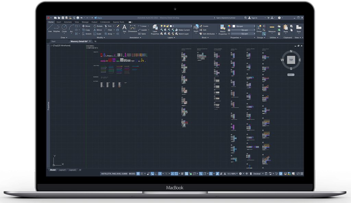This screenshot has height=203, width=351.
Task: Expand the Block panel
Action: [205, 38]
